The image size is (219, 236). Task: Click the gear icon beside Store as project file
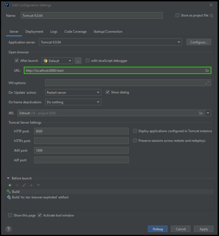[x=211, y=15]
